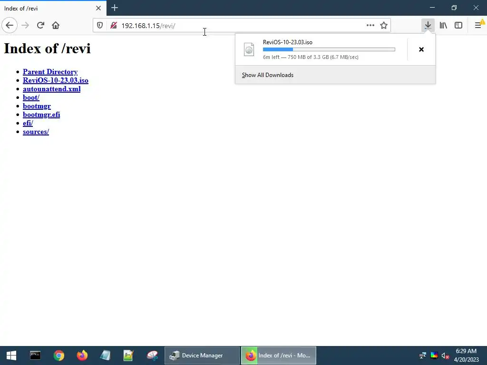The image size is (487, 365).
Task: Minimize the Firefox window
Action: pyautogui.click(x=432, y=8)
